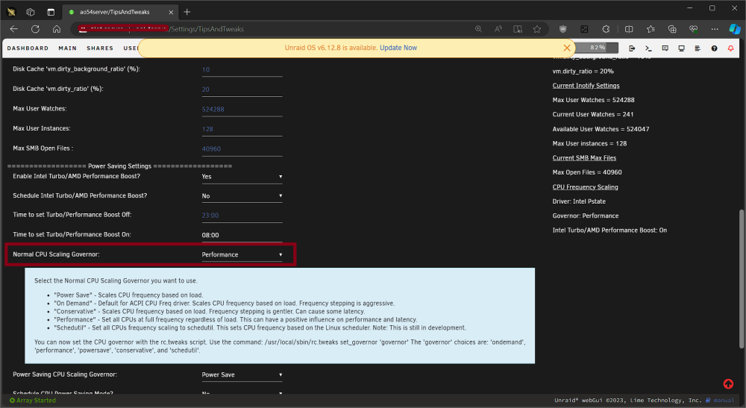The width and height of the screenshot is (746, 408).
Task: Open the Copilot sidebar icon
Action: click(x=735, y=29)
